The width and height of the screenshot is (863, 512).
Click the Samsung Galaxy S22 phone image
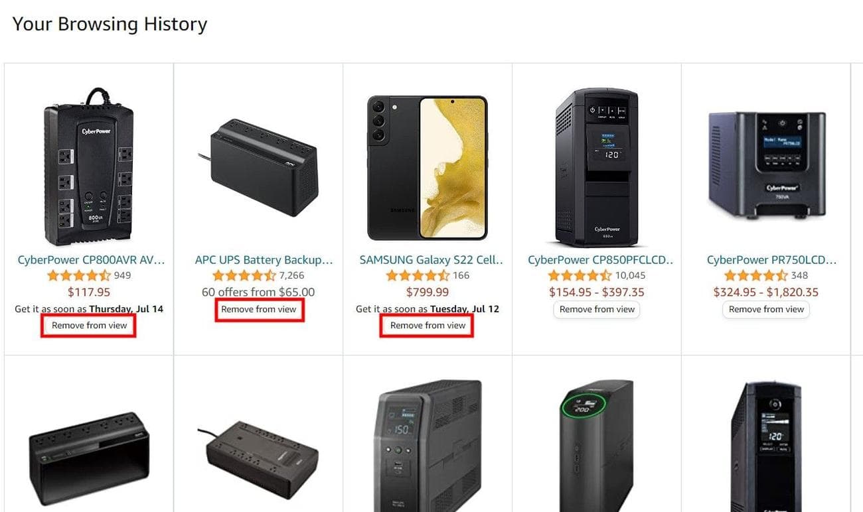click(428, 168)
